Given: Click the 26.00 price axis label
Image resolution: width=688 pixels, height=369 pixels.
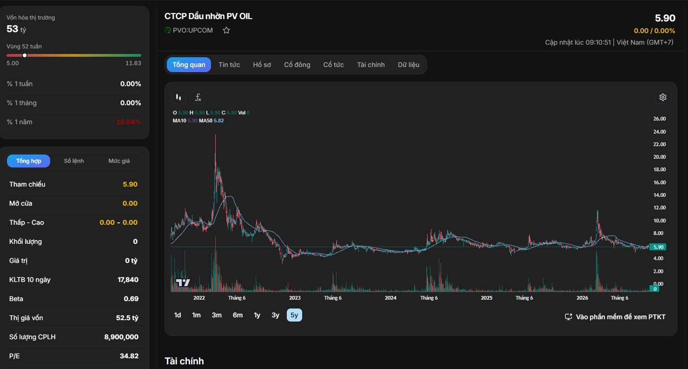Looking at the screenshot, I should coord(660,119).
